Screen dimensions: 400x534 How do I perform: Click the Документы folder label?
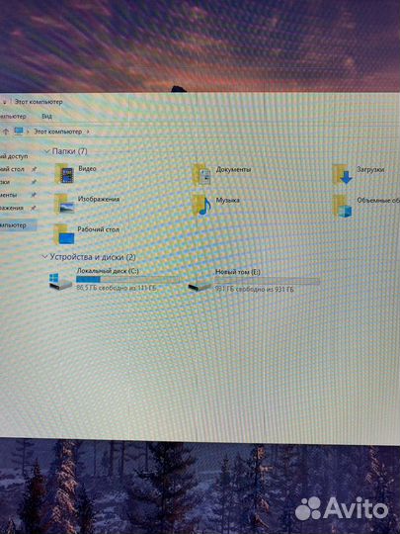(x=233, y=169)
